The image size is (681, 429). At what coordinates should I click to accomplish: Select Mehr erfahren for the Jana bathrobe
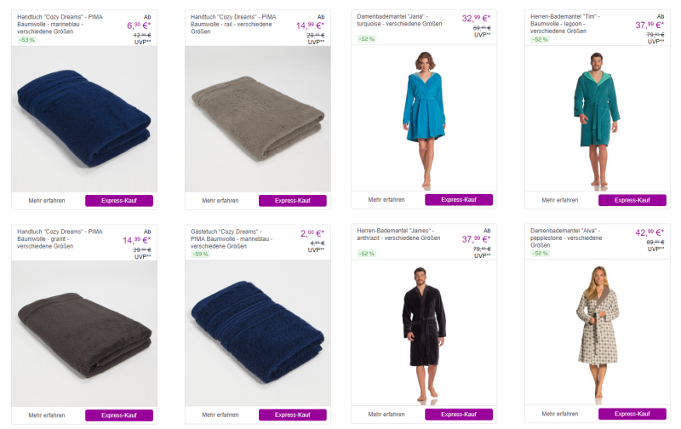[x=386, y=200]
